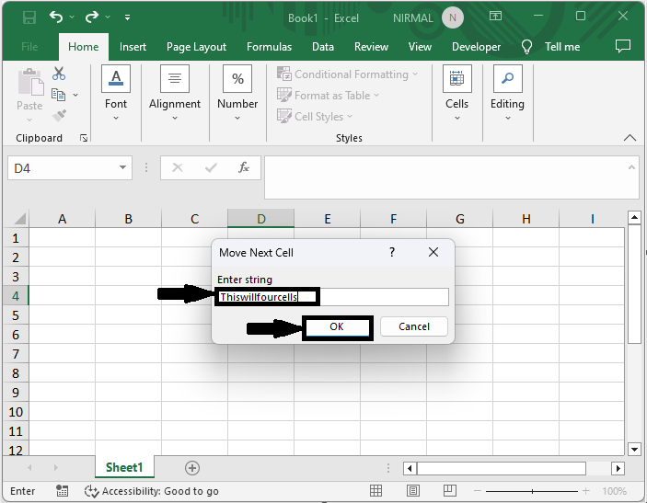Screen dimensions: 647x503
Task: Open the Comments pane icon
Action: coord(623,46)
